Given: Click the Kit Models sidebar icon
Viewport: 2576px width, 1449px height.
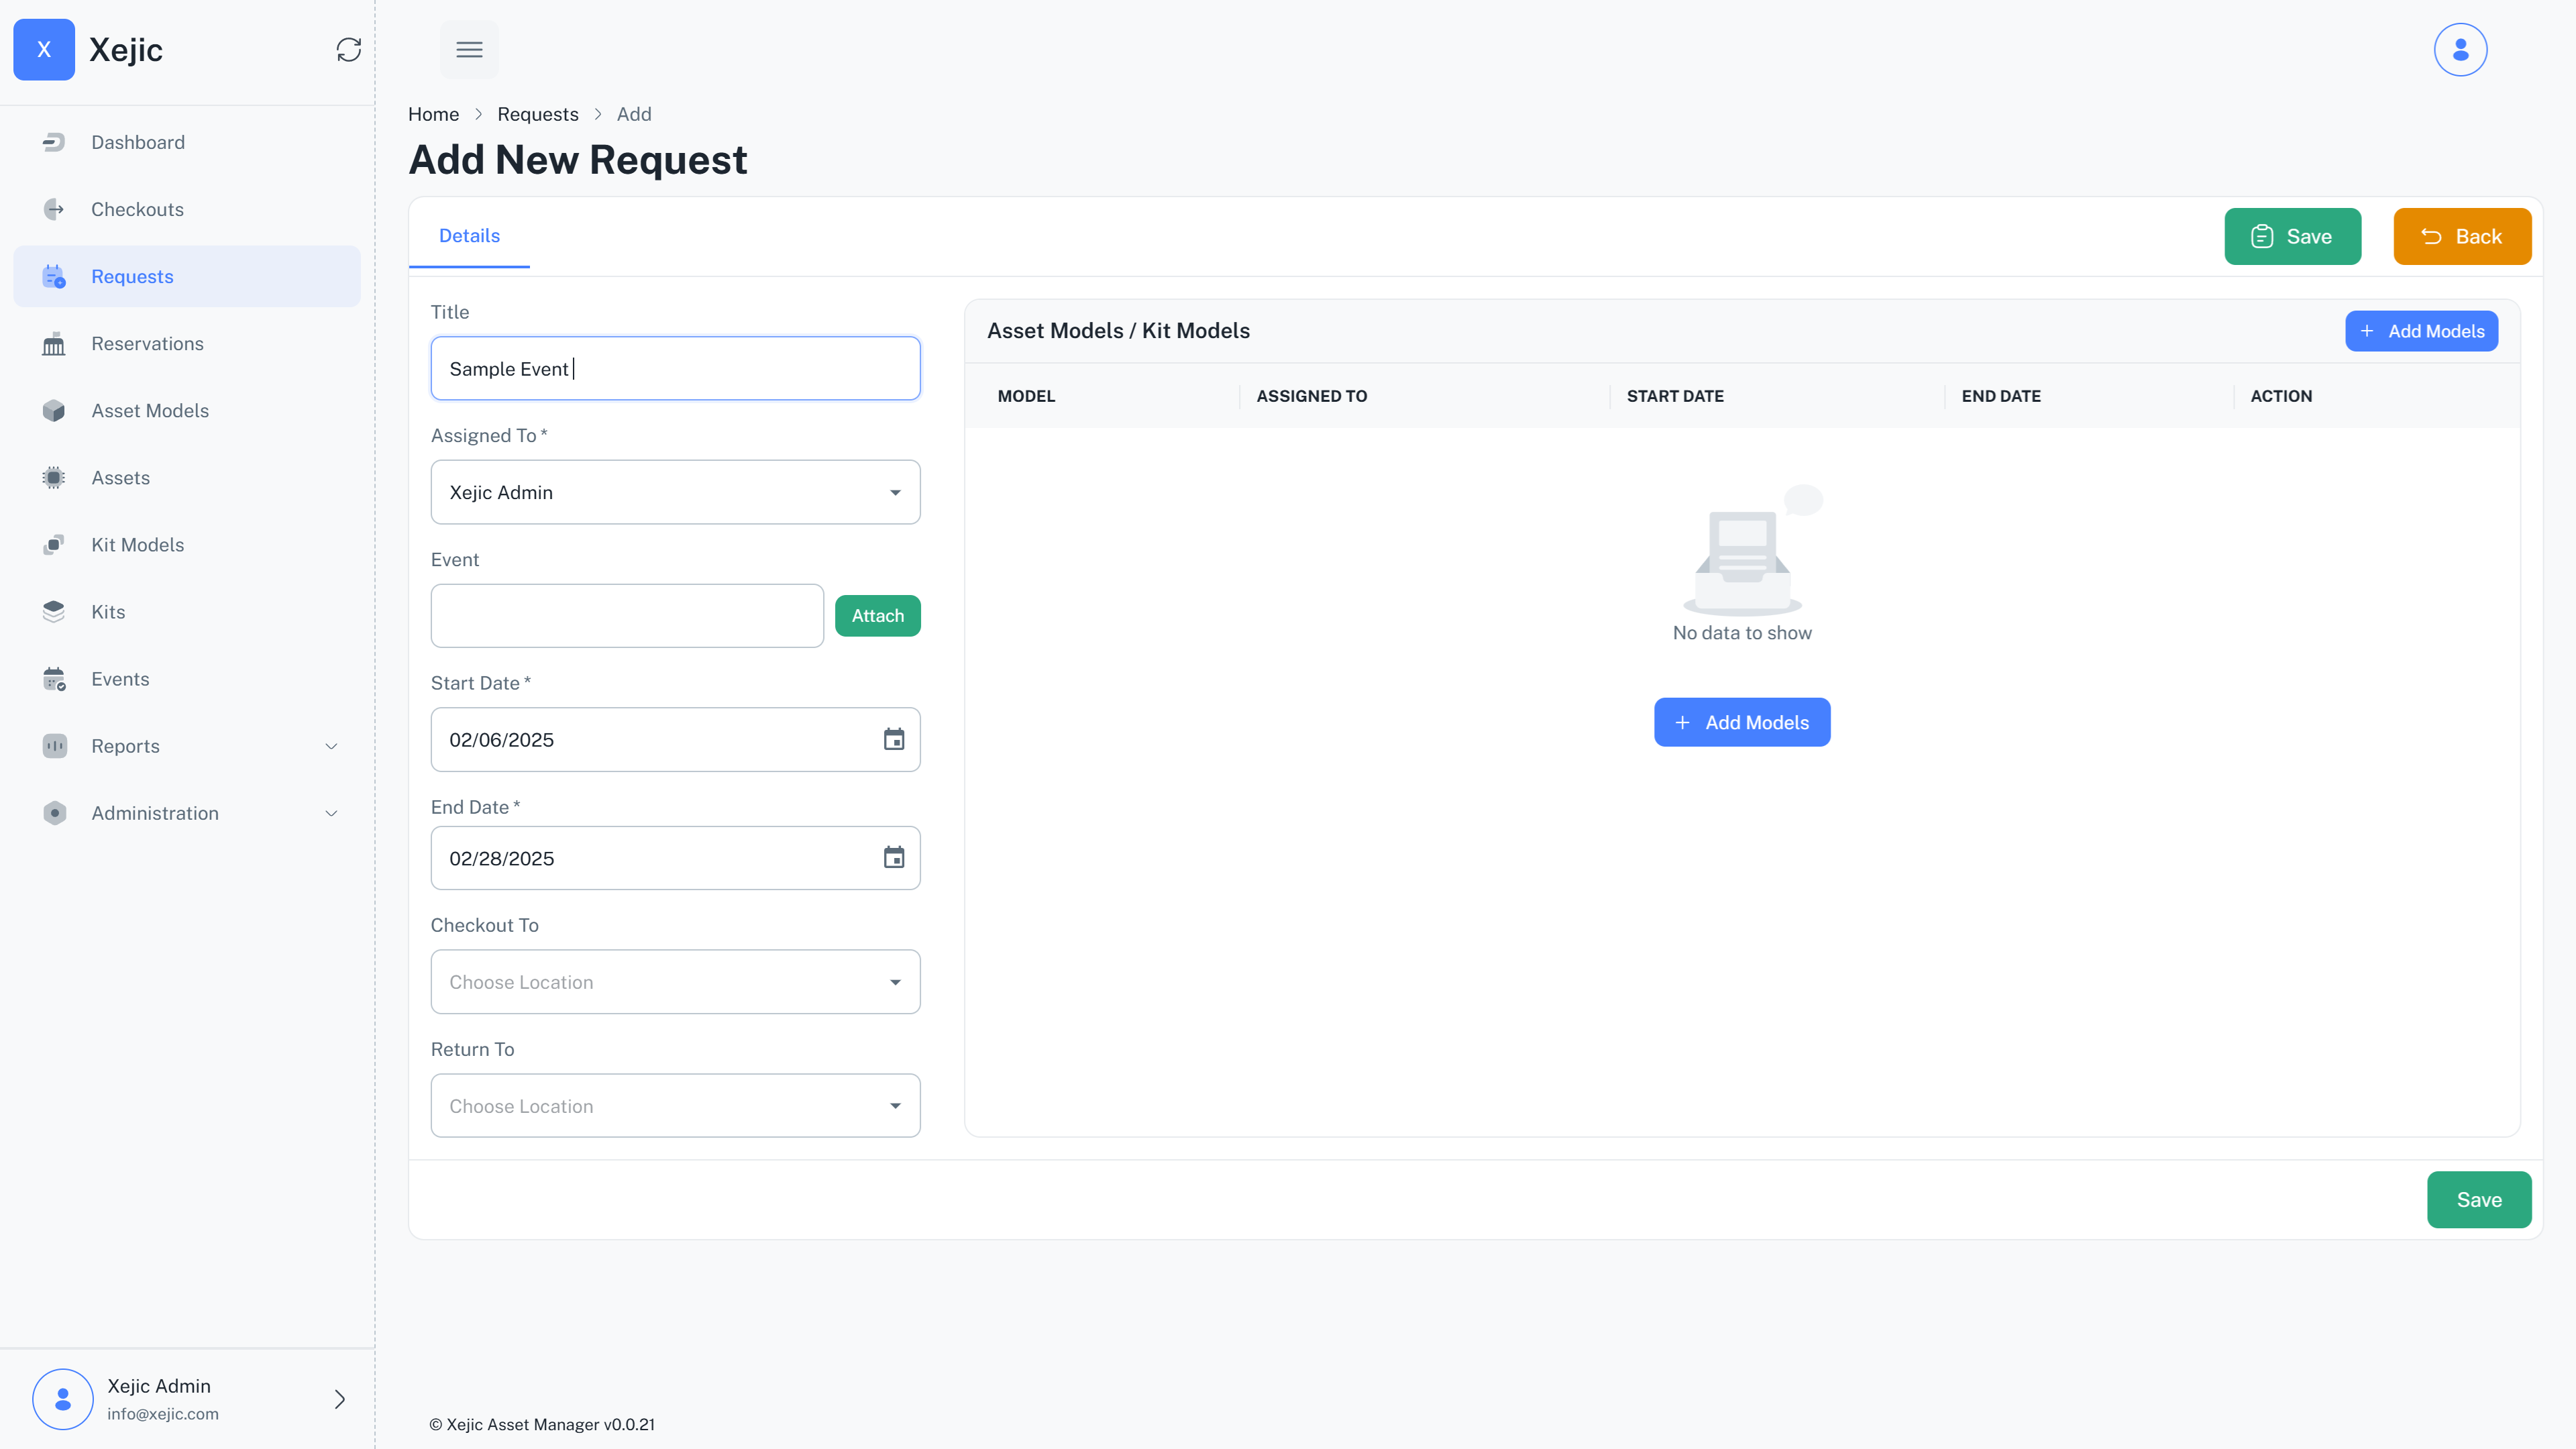Looking at the screenshot, I should point(54,544).
